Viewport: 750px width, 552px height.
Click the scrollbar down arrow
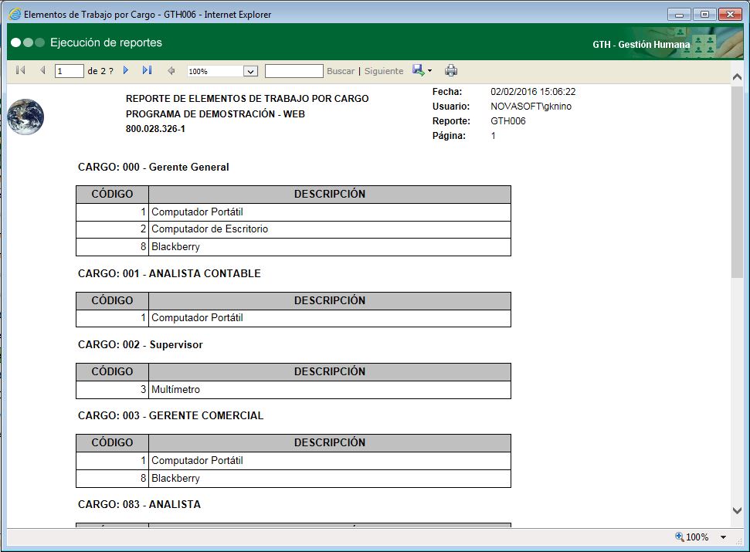coord(738,510)
